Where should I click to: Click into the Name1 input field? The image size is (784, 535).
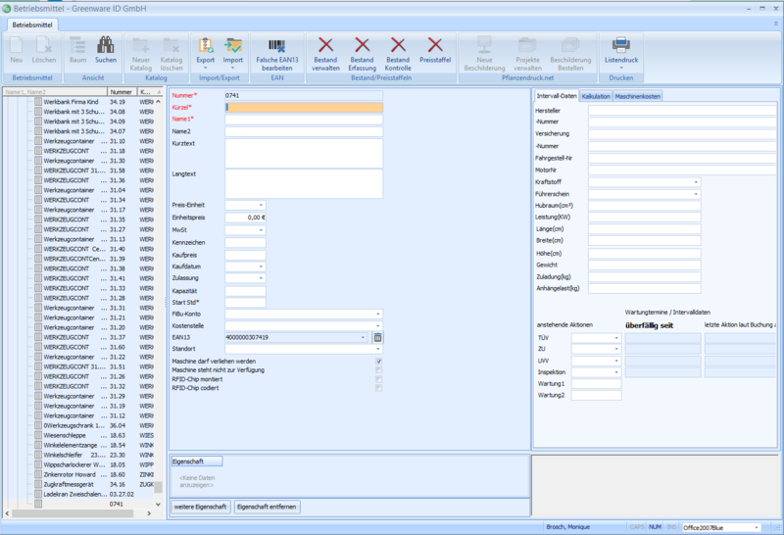tap(304, 120)
